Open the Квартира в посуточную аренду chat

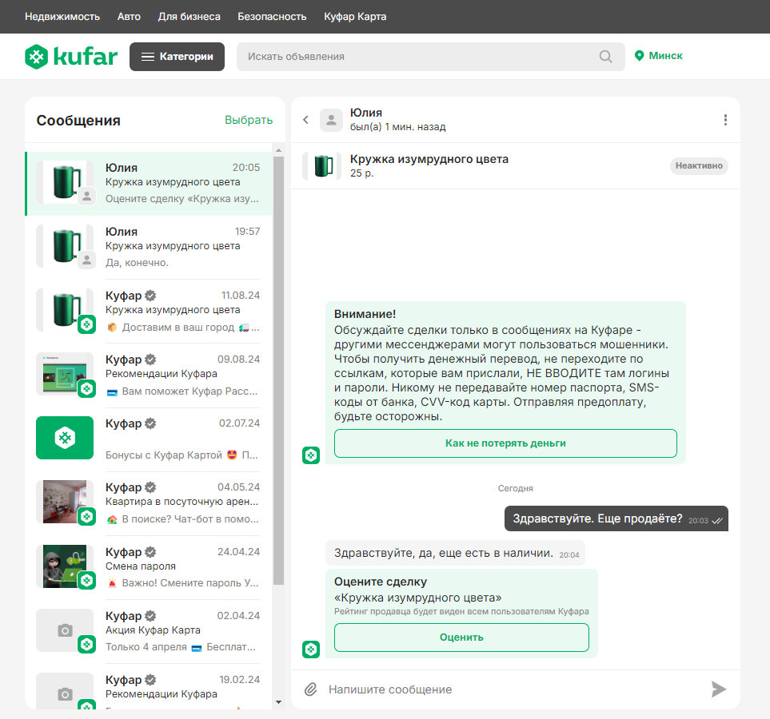pyautogui.click(x=149, y=503)
